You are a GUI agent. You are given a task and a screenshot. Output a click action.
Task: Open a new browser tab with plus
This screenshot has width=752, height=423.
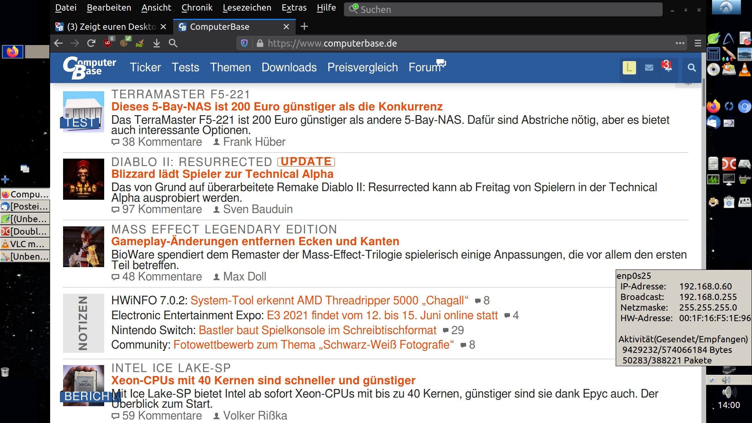coord(304,26)
